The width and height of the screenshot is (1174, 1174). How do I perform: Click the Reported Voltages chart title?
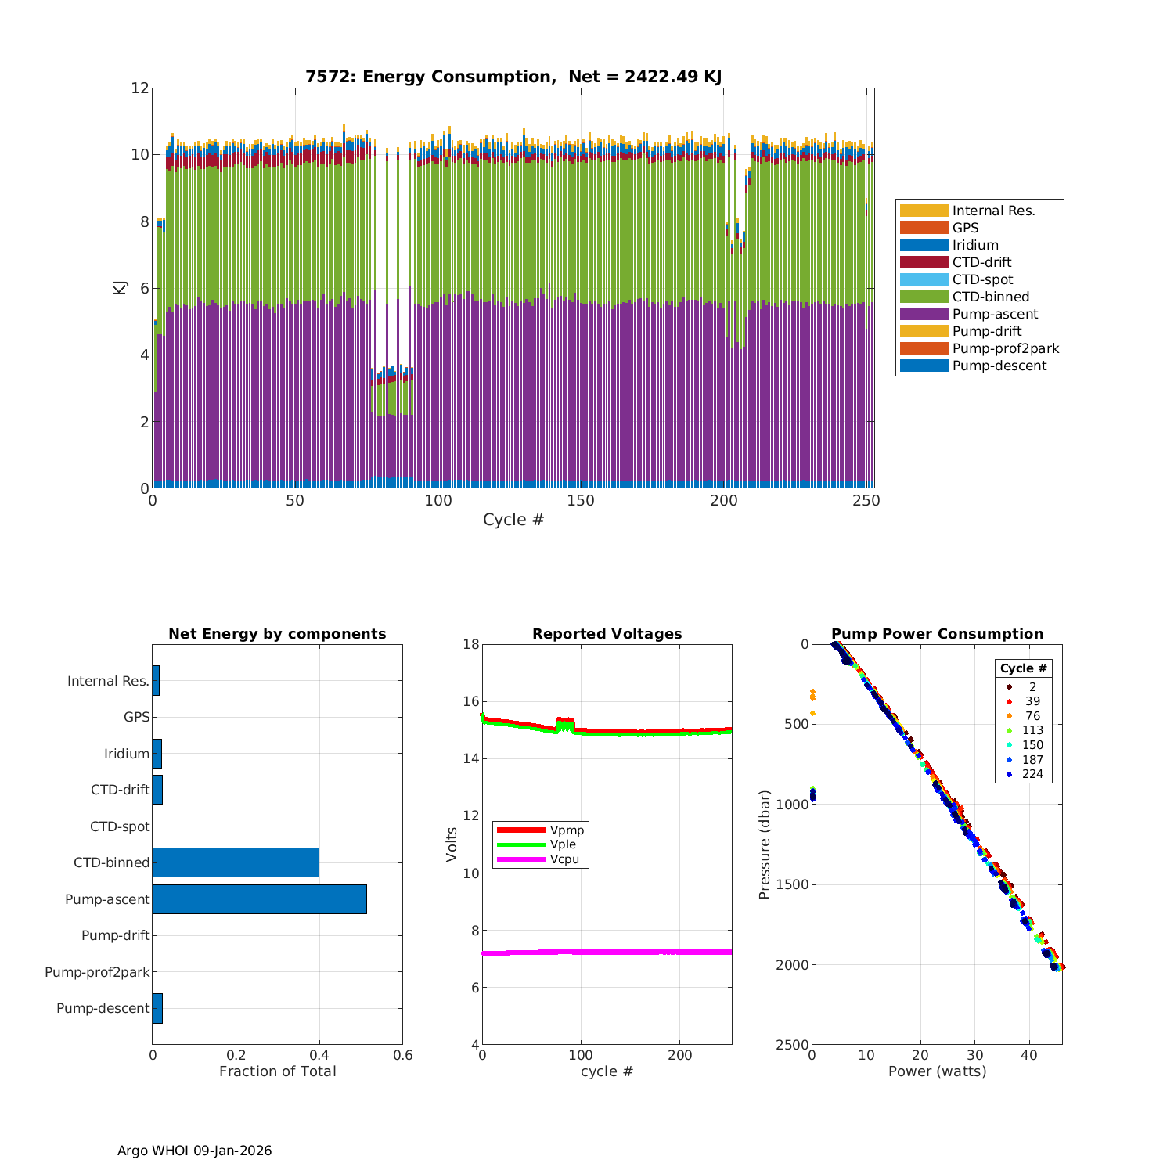click(607, 634)
